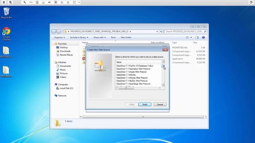
Task: Click the Finish button
Action: tap(145, 104)
